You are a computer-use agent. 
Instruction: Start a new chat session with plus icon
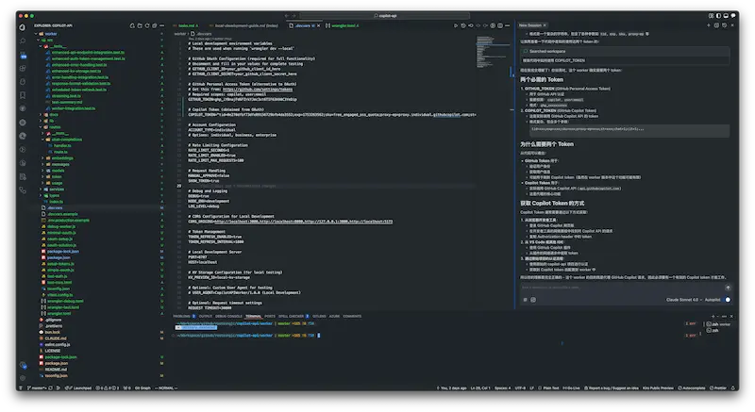(709, 25)
